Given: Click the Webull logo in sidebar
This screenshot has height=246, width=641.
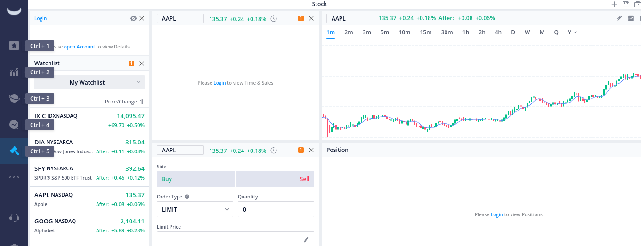Looking at the screenshot, I should coord(14,10).
